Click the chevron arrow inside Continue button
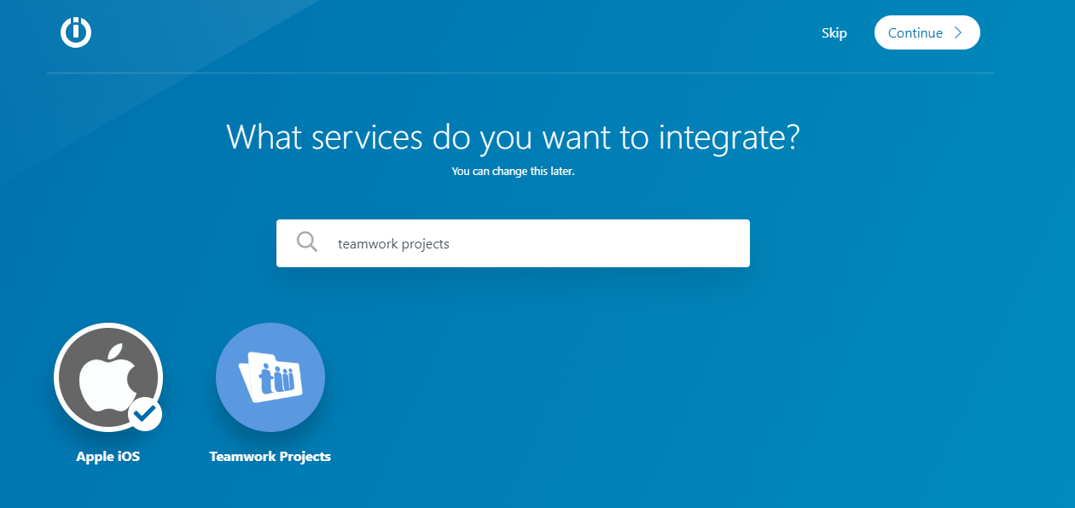This screenshot has height=508, width=1075. click(956, 32)
